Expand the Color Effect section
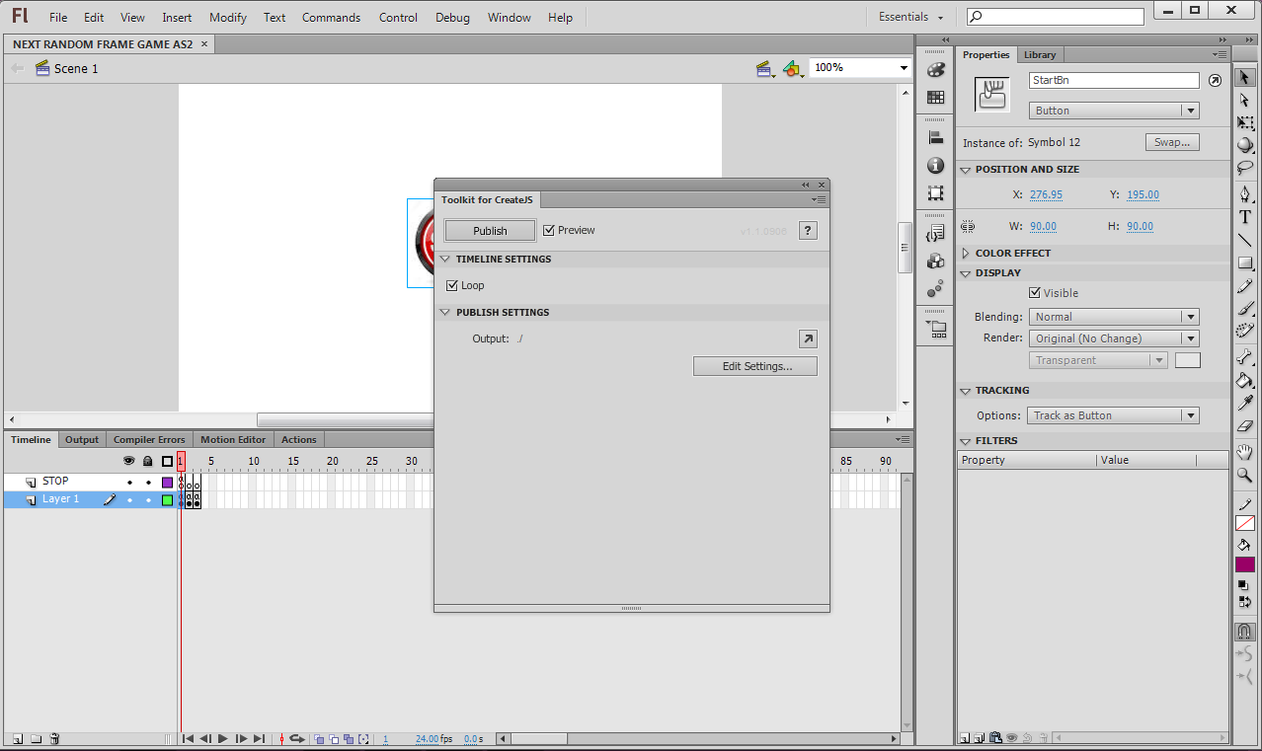The height and width of the screenshot is (751, 1262). [966, 253]
